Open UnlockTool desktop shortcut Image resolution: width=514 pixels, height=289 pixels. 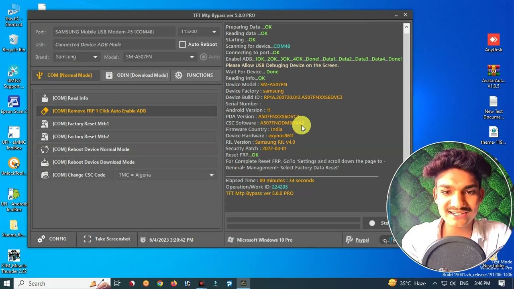click(x=14, y=167)
